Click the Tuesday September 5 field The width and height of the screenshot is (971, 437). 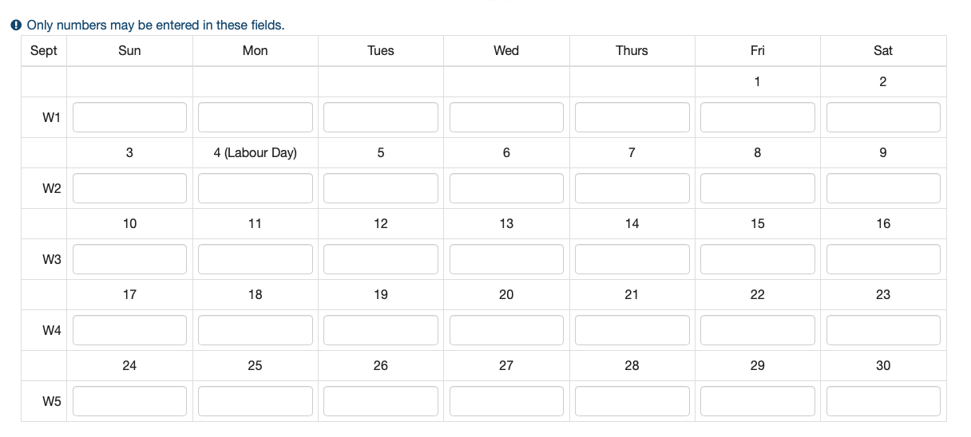(x=380, y=188)
